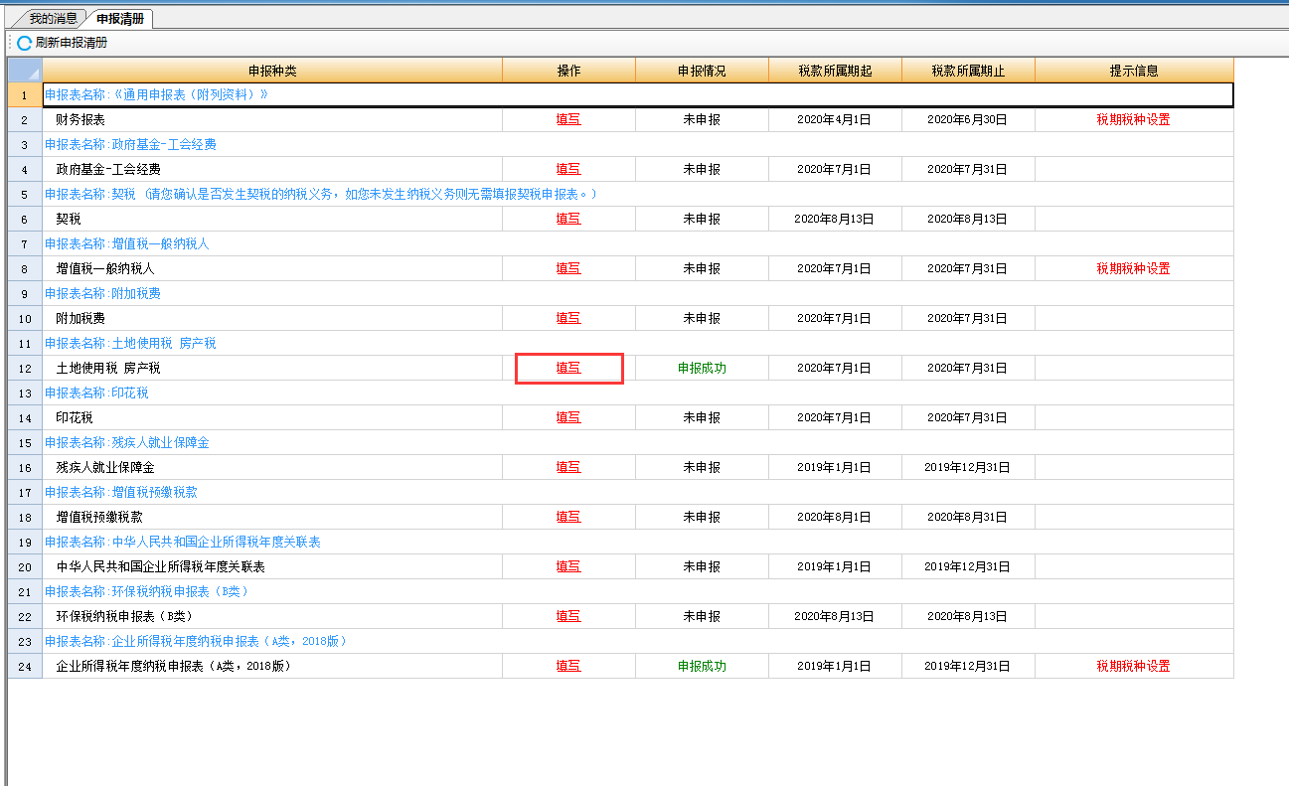This screenshot has width=1289, height=786.
Task: Click the 申报种类 column header
Action: [x=272, y=71]
